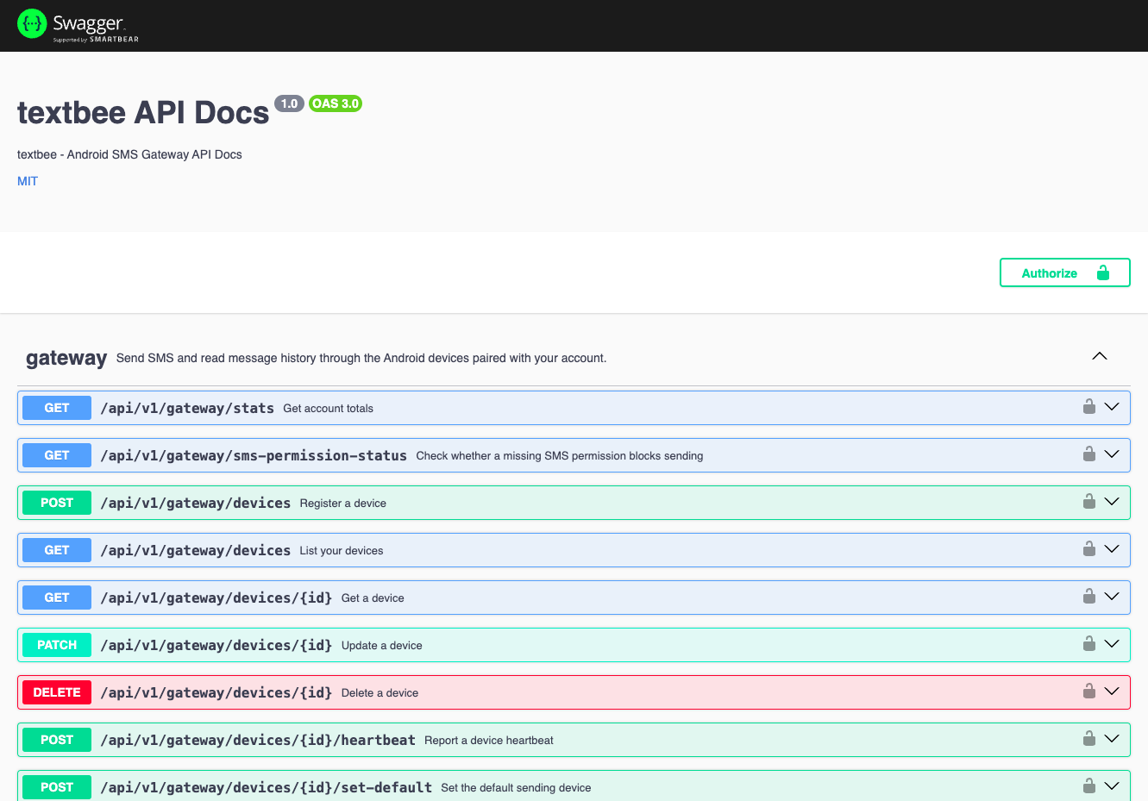Click the PATCH method badge
Viewport: 1148px width, 801px height.
[x=57, y=645]
